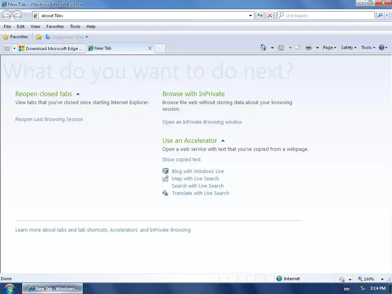Open the Tools menu in menu bar
Image resolution: width=392 pixels, height=294 pixels.
[x=75, y=26]
